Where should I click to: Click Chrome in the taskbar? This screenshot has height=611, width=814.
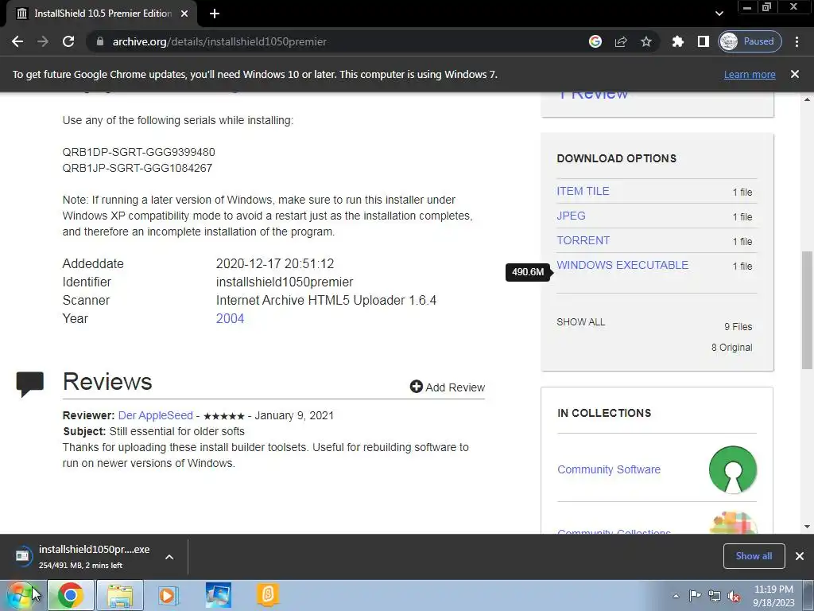point(71,595)
